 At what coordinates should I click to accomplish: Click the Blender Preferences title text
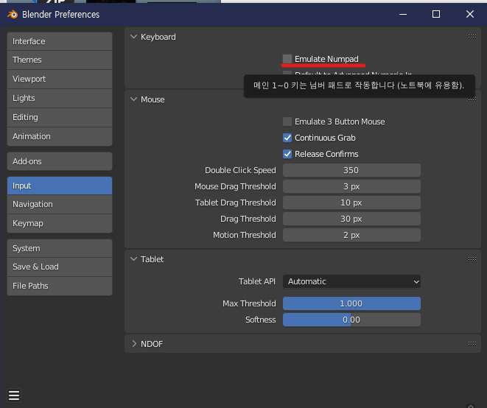pyautogui.click(x=61, y=15)
